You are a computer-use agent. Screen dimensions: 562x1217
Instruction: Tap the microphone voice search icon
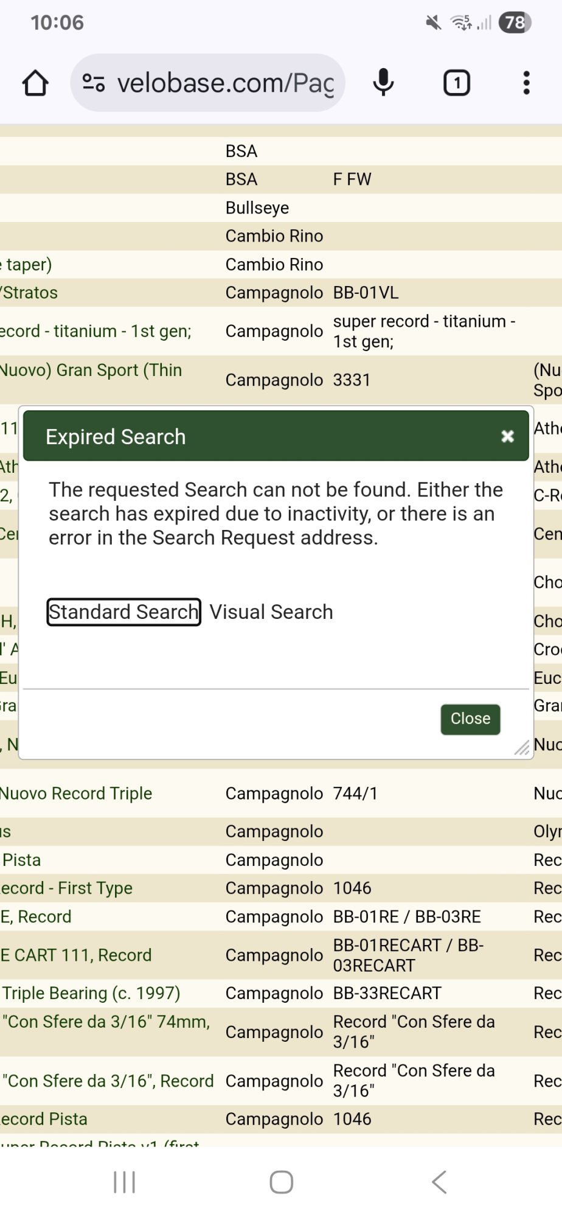383,83
